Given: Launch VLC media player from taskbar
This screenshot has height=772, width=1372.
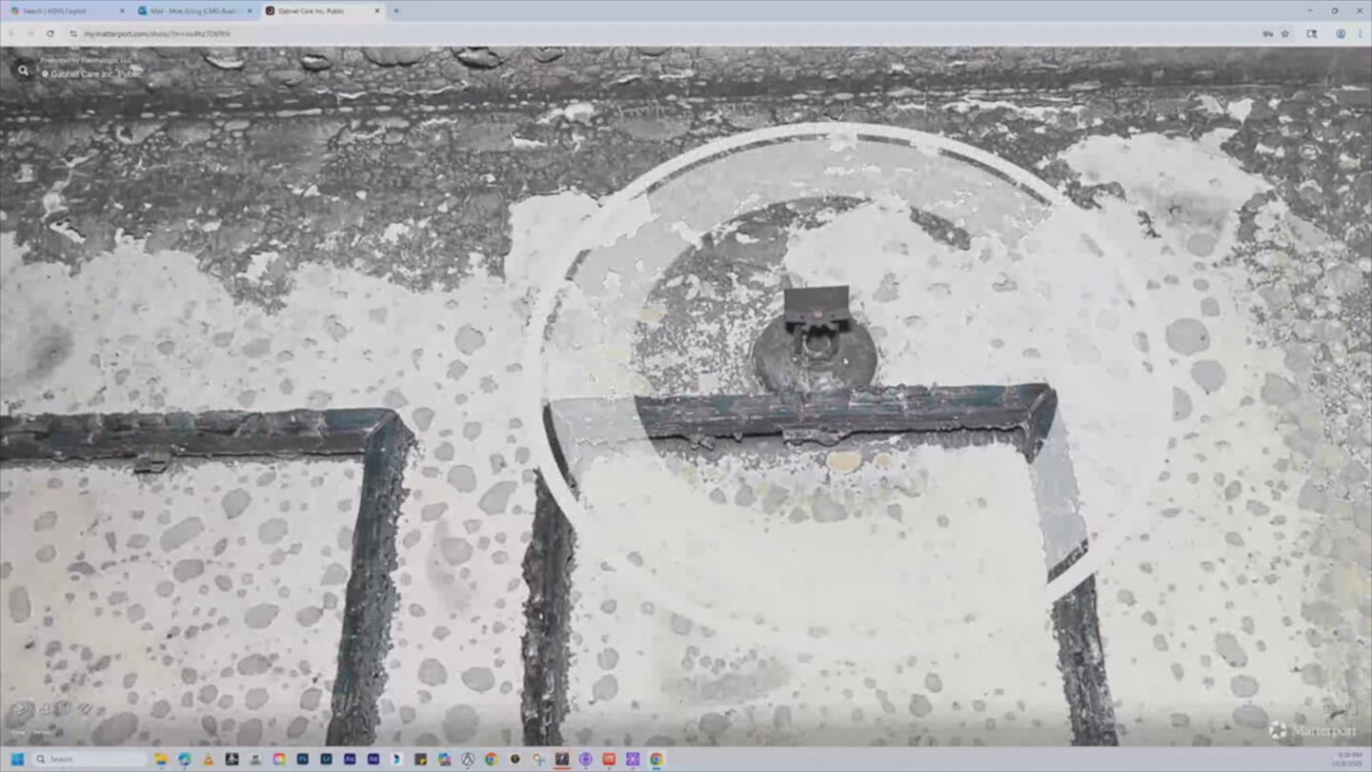Looking at the screenshot, I should coord(208,760).
